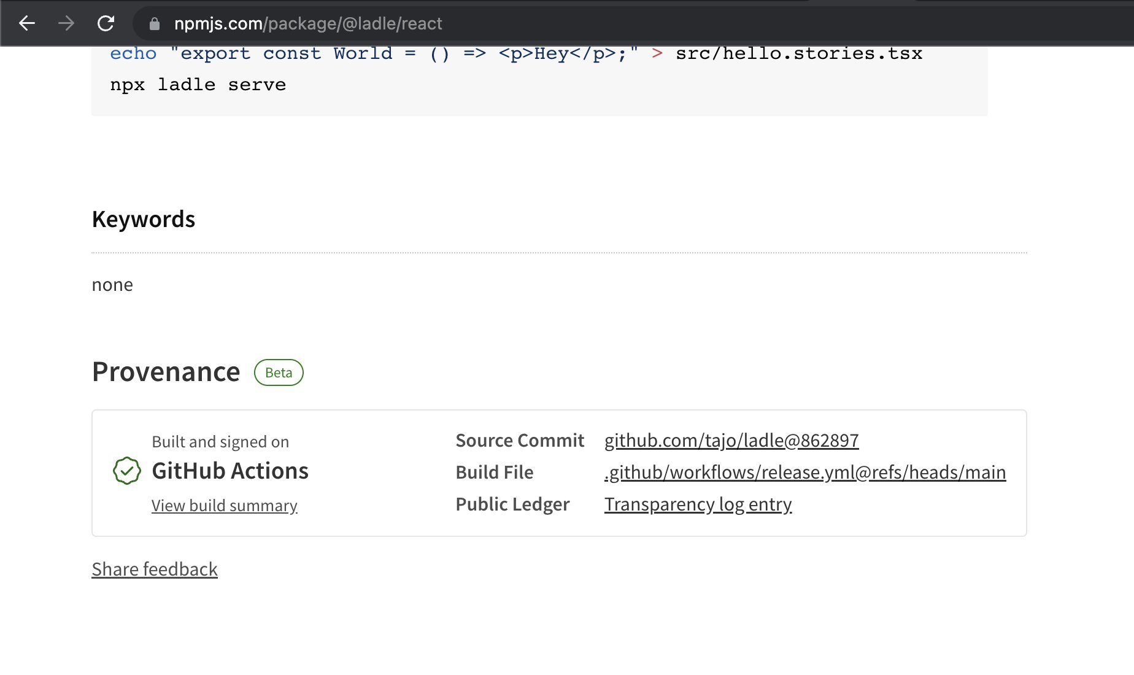Go back with the browser back arrow
The image size is (1134, 675).
pos(27,23)
